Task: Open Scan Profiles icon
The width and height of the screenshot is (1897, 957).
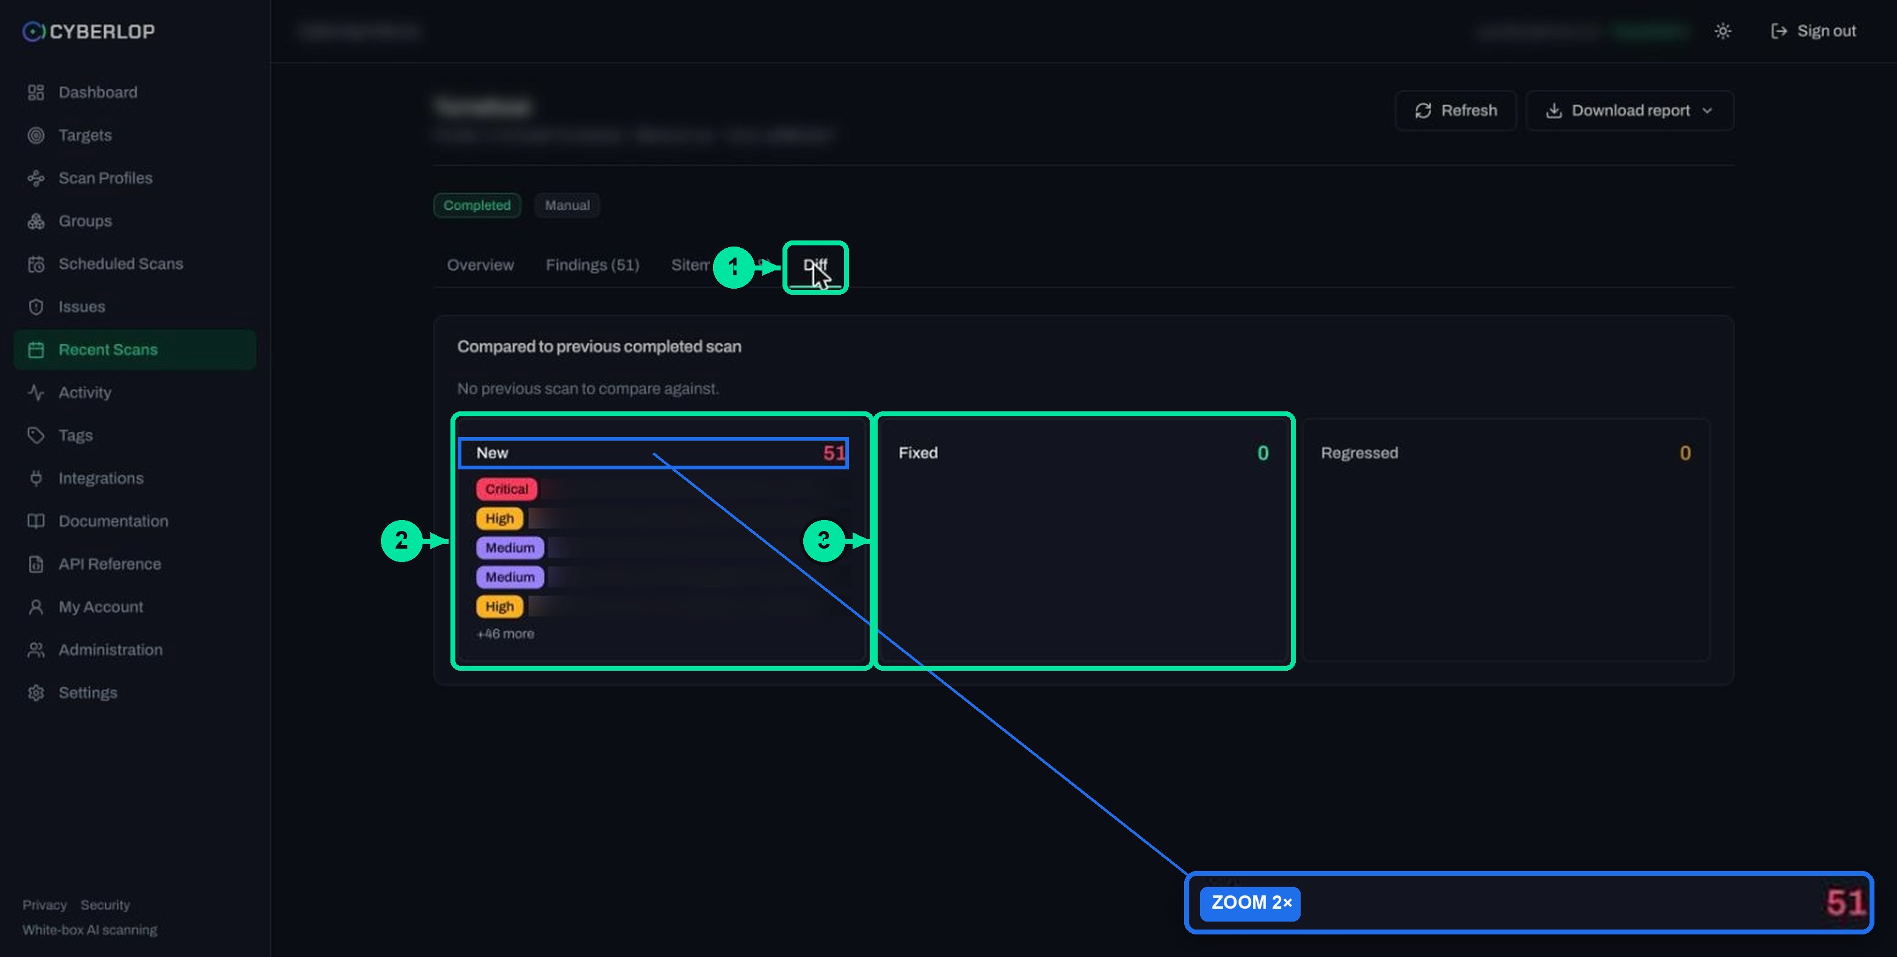Action: 35,178
